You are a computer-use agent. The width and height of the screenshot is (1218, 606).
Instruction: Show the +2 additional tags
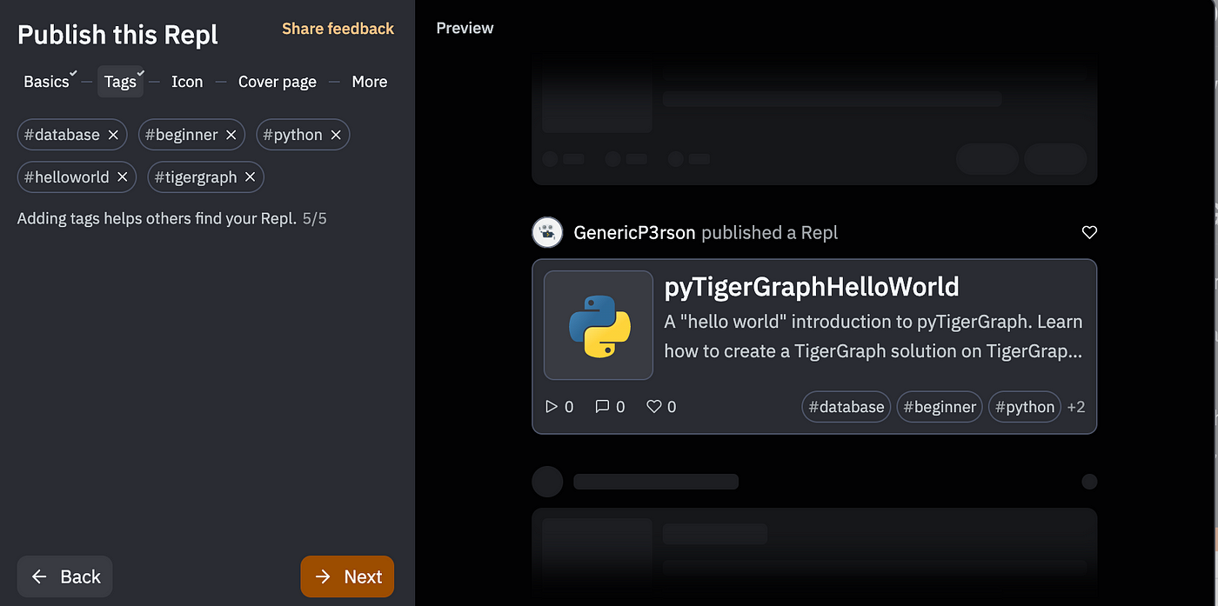pyautogui.click(x=1076, y=407)
